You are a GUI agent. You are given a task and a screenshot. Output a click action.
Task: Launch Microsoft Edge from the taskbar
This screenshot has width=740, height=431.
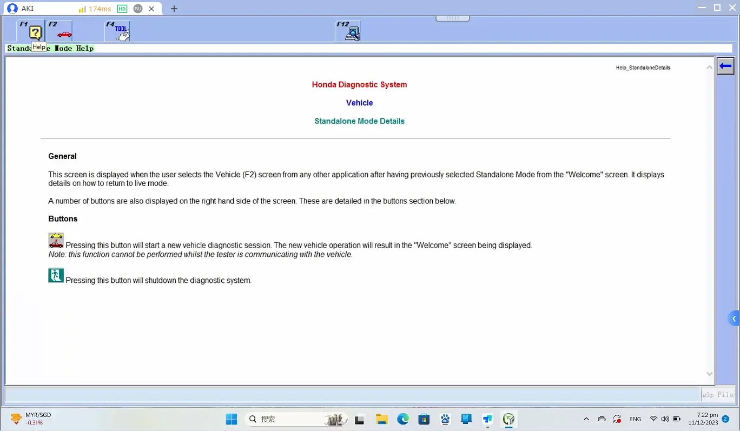tap(402, 419)
